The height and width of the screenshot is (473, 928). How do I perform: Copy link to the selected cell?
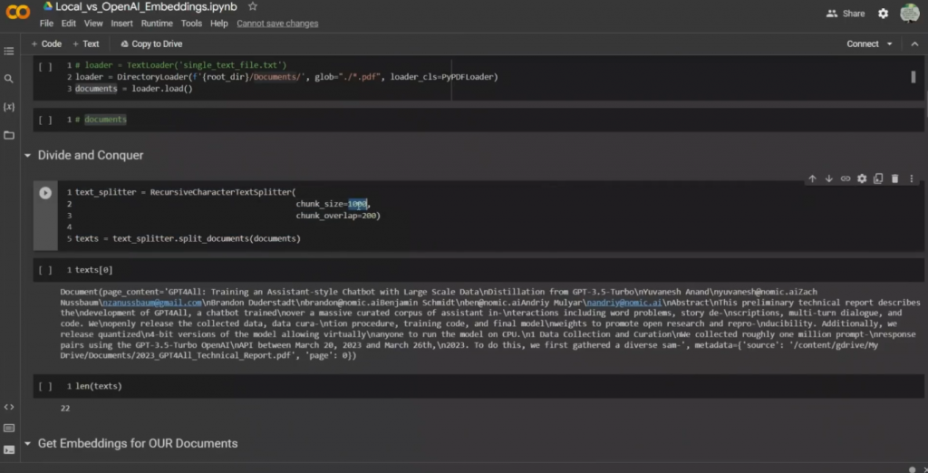click(846, 179)
